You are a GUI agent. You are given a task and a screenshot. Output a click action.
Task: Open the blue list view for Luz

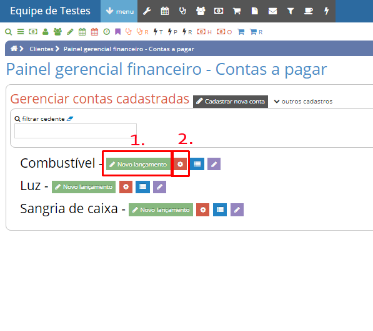(x=142, y=187)
